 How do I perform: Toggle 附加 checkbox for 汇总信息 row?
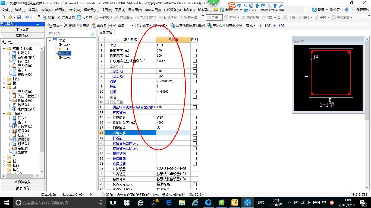coord(195,118)
